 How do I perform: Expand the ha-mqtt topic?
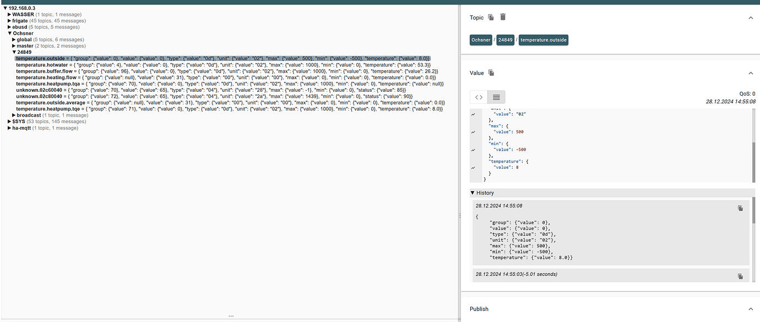tap(9, 128)
